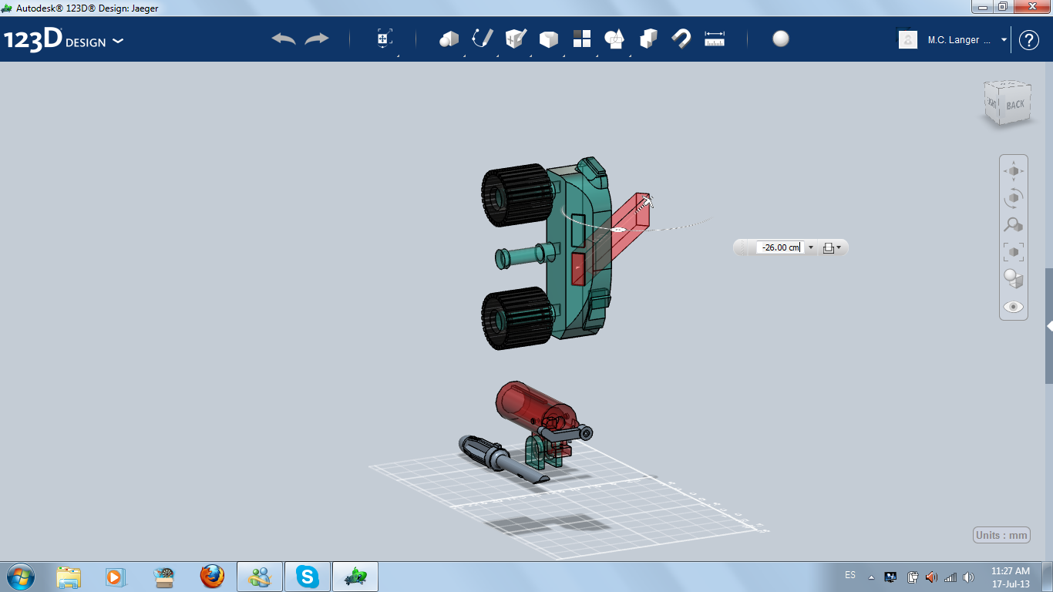This screenshot has width=1053, height=592.
Task: Select the Measure ruler tool
Action: (715, 39)
